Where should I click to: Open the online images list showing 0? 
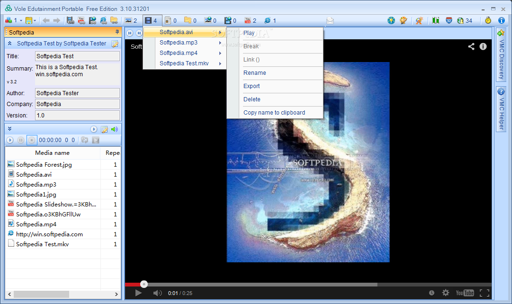coord(210,20)
